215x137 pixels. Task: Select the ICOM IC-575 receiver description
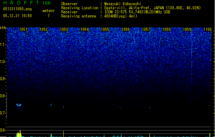pos(137,12)
